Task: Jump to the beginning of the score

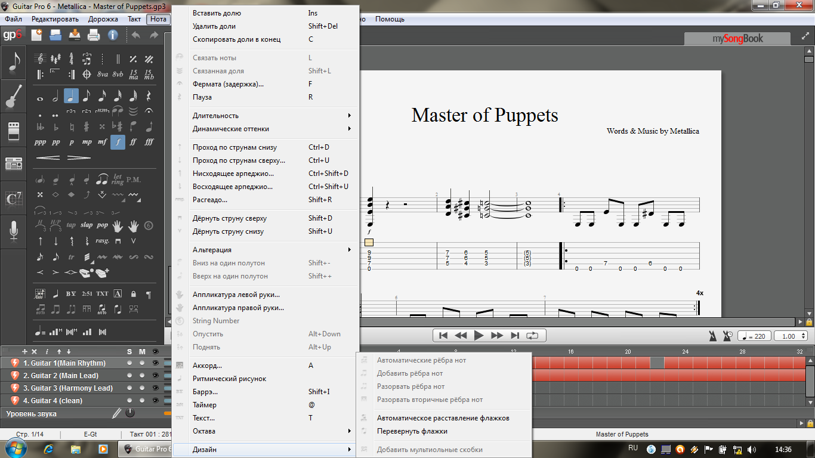Action: point(443,336)
